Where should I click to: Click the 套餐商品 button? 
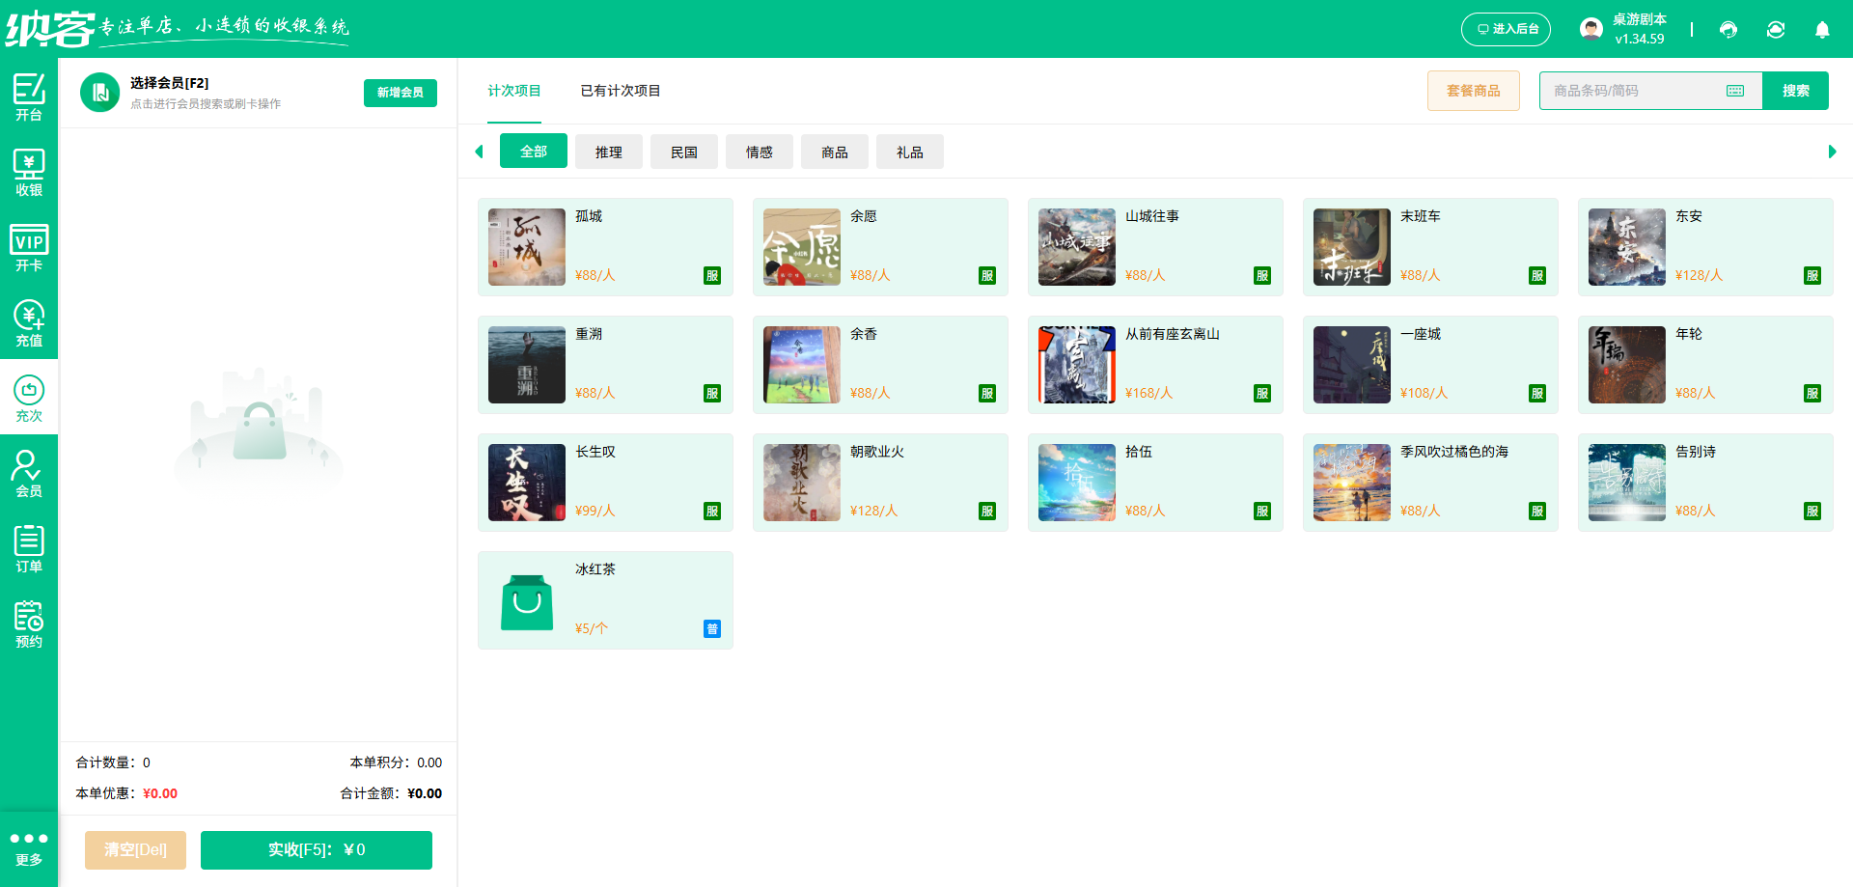[x=1474, y=91]
